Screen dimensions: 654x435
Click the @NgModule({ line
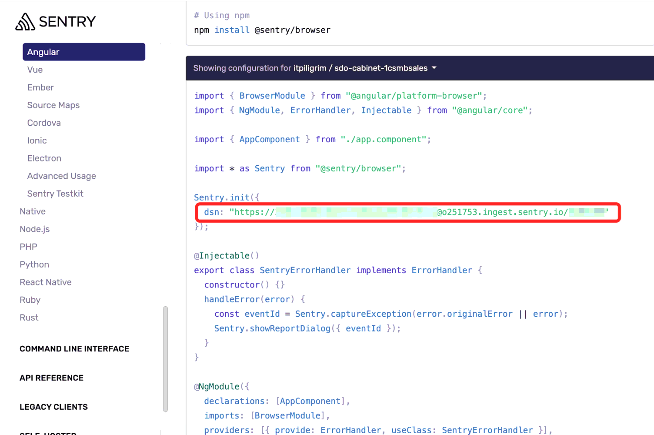click(x=222, y=387)
